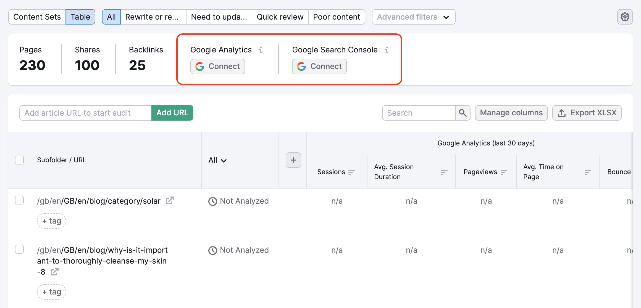Click Sessions n/a cell in category/solar row
This screenshot has height=308, width=641.
pos(337,201)
